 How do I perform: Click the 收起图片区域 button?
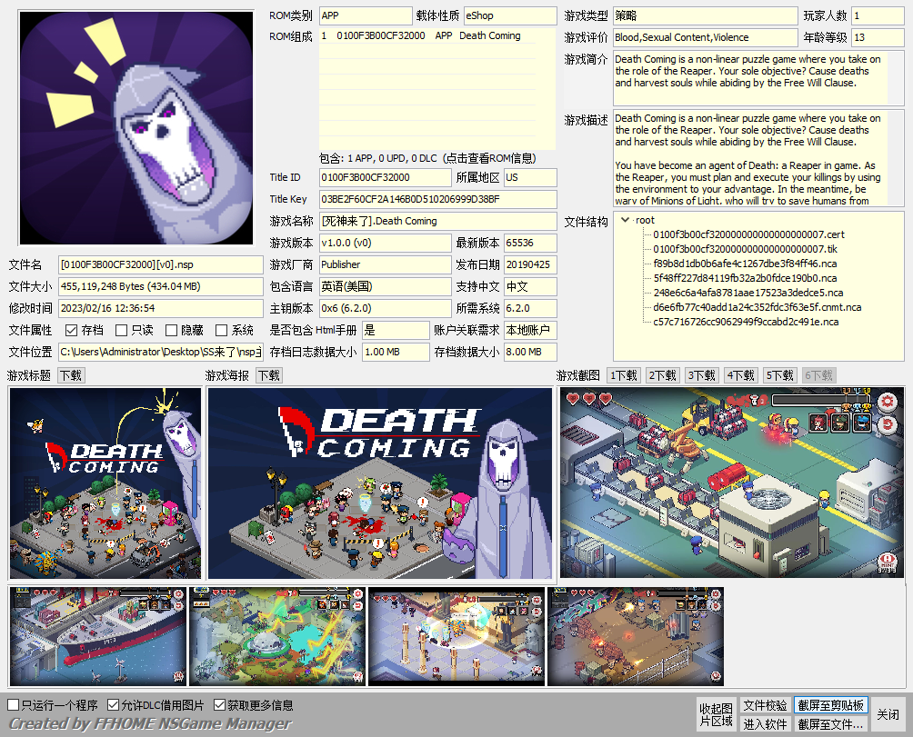coord(717,714)
